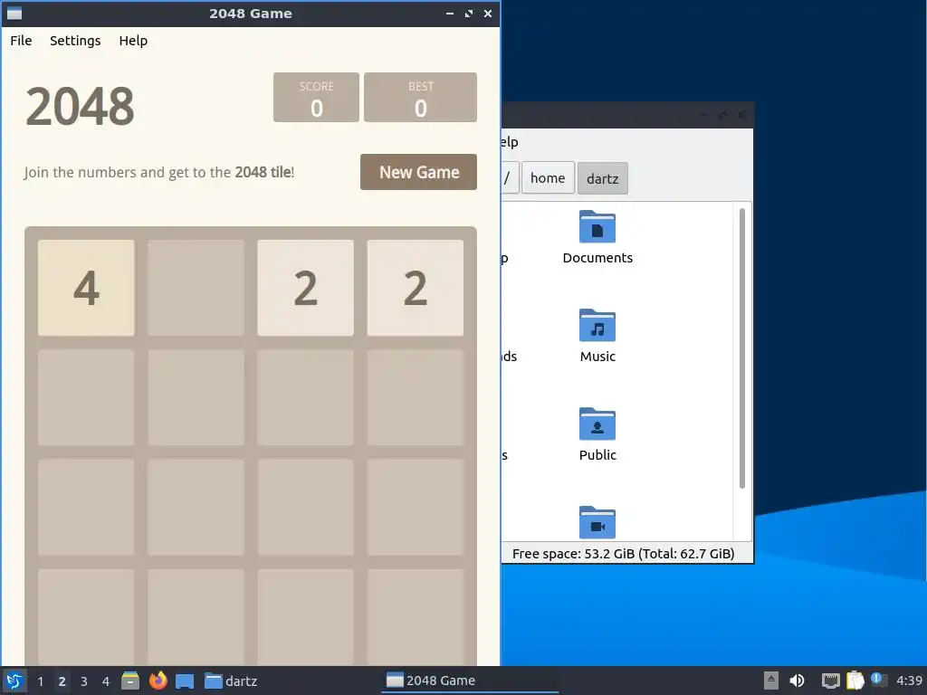The height and width of the screenshot is (695, 927).
Task: Open the clipboard manager tray icon
Action: click(x=855, y=681)
